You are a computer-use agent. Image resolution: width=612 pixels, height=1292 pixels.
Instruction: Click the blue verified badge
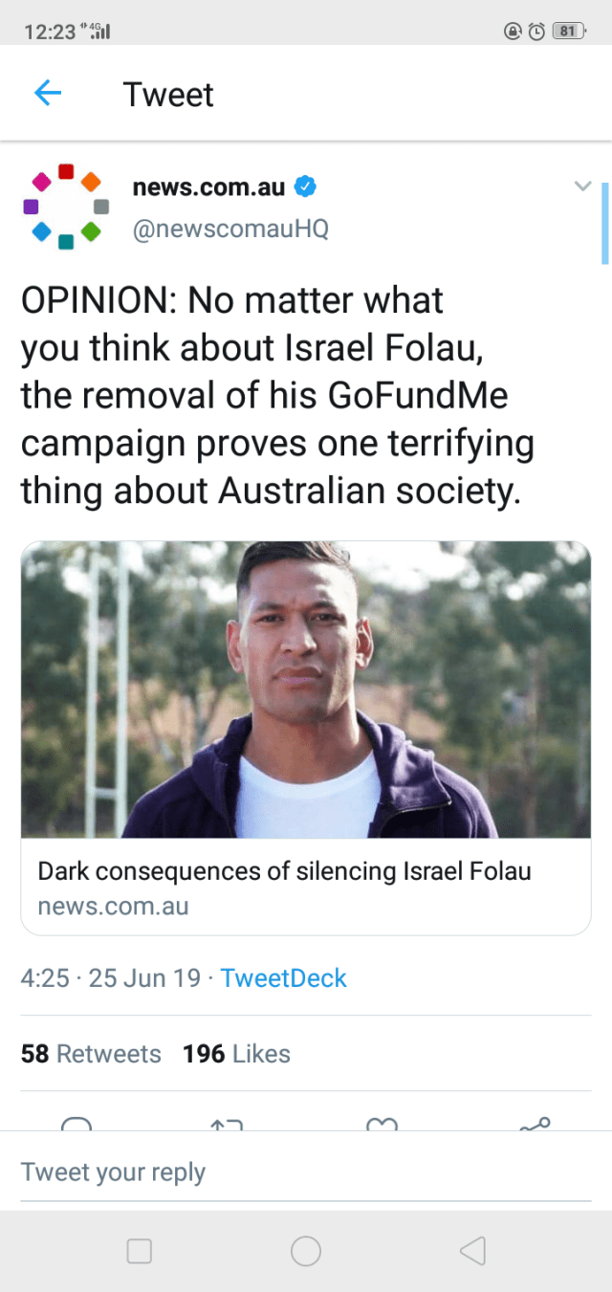click(305, 186)
